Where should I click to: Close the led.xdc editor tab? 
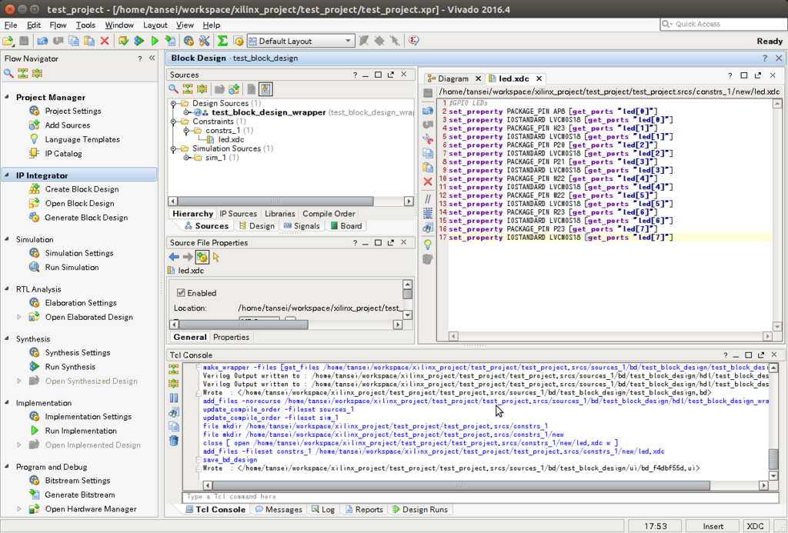pyautogui.click(x=539, y=78)
